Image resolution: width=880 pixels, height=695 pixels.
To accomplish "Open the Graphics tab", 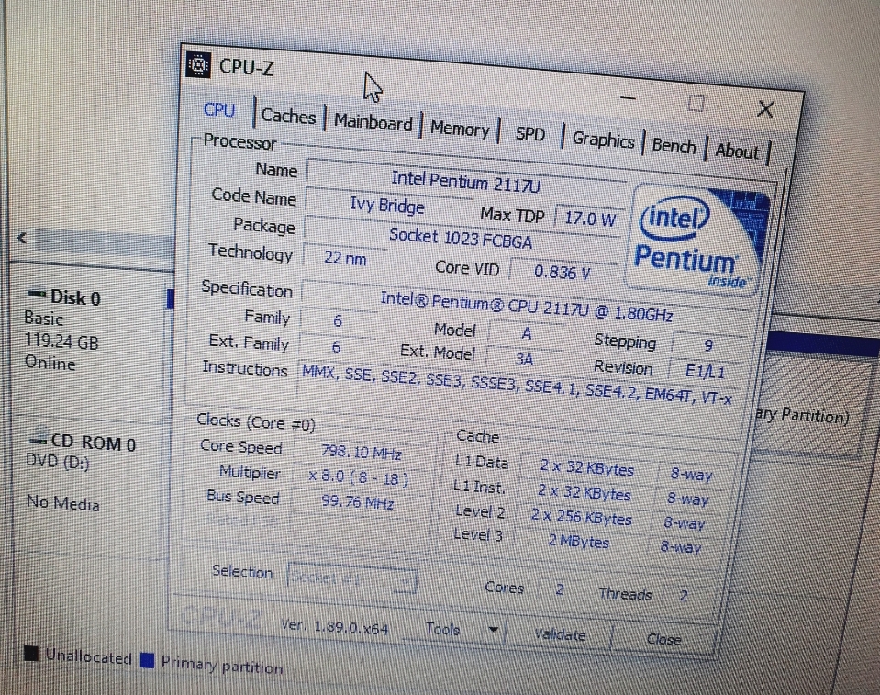I will (603, 139).
